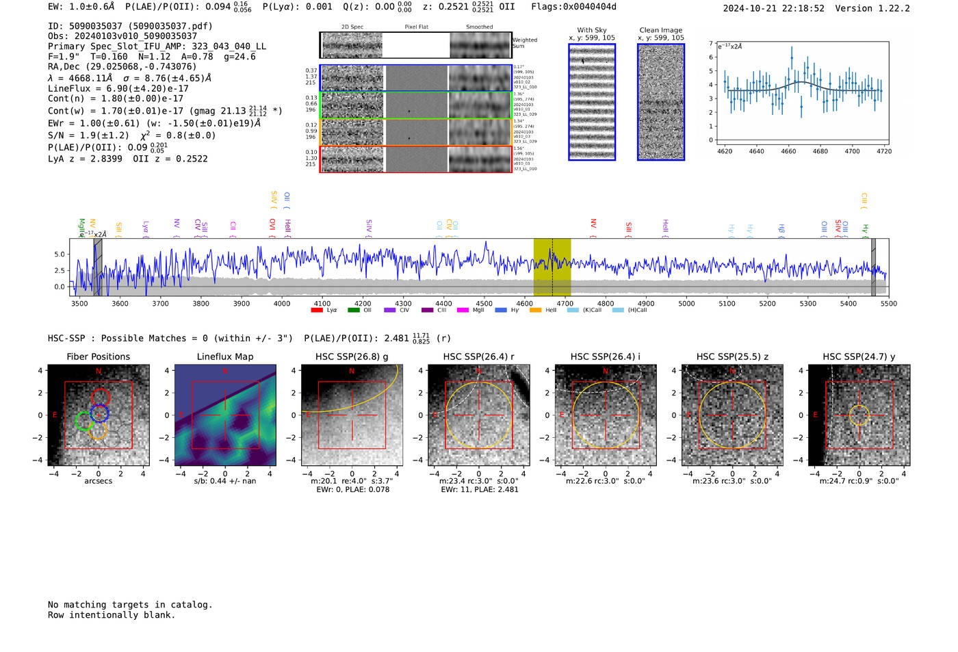Click the 's/b: 0.44 +/- nan' label

coord(225,482)
